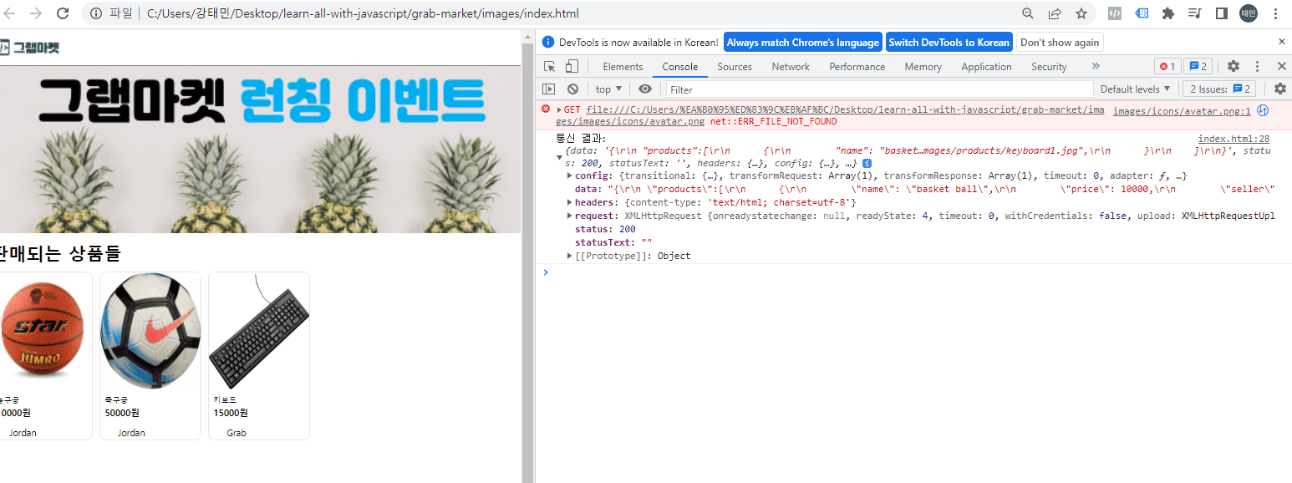Image resolution: width=1292 pixels, height=483 pixels.
Task: Open the blue extension icon beside code icon
Action: (1142, 13)
